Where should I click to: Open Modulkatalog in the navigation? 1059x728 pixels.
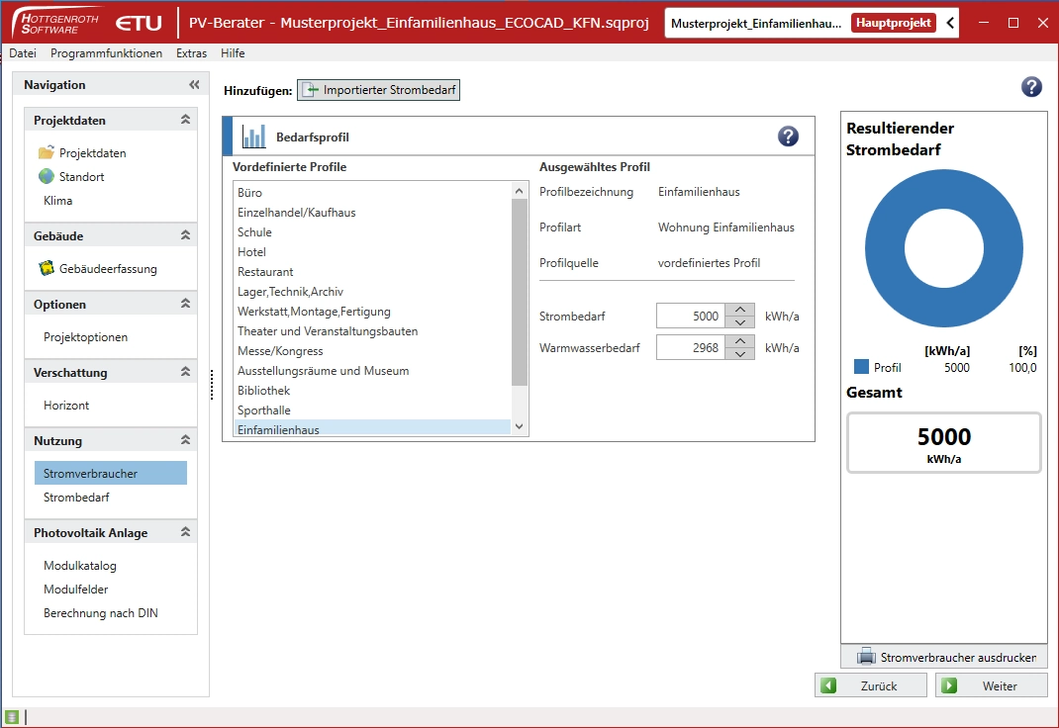(80, 566)
